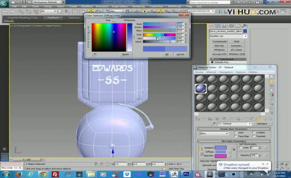Open the All selection filter dropdown
The width and height of the screenshot is (291, 178).
pyautogui.click(x=48, y=11)
